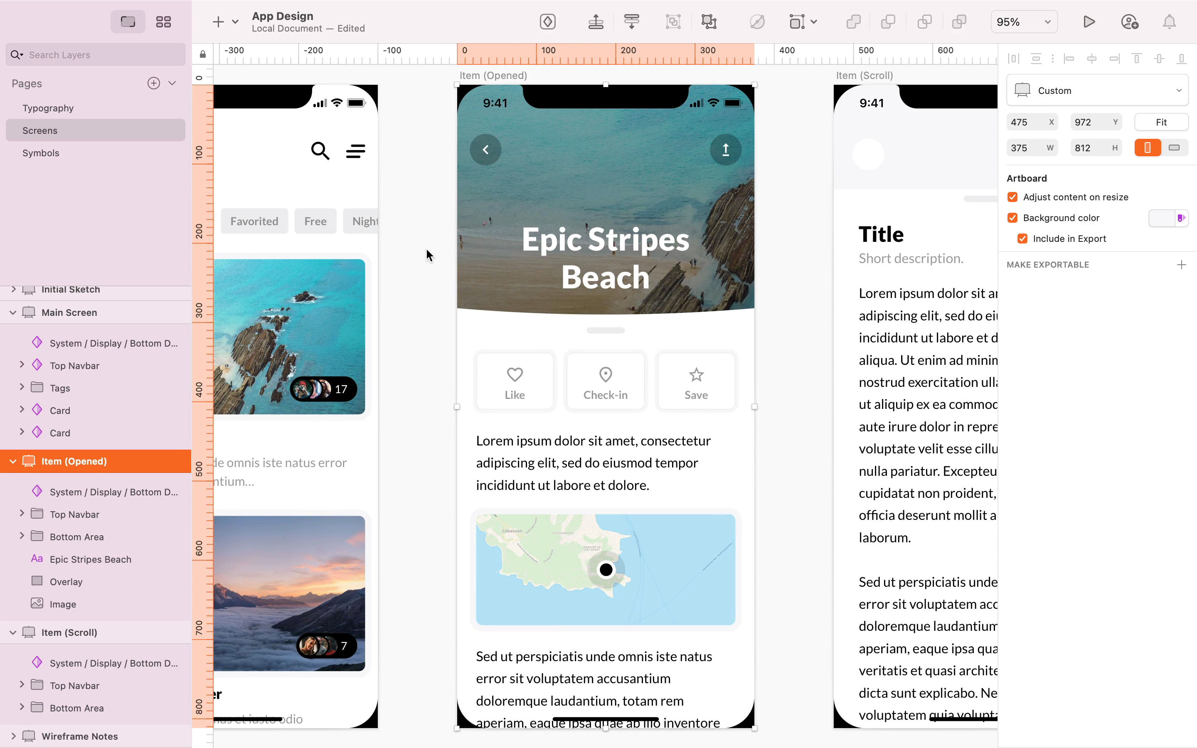Click the Fit button
The width and height of the screenshot is (1197, 748).
pyautogui.click(x=1161, y=122)
